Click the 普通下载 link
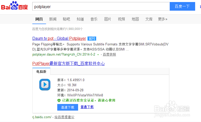201x122 pixels. (87, 107)
